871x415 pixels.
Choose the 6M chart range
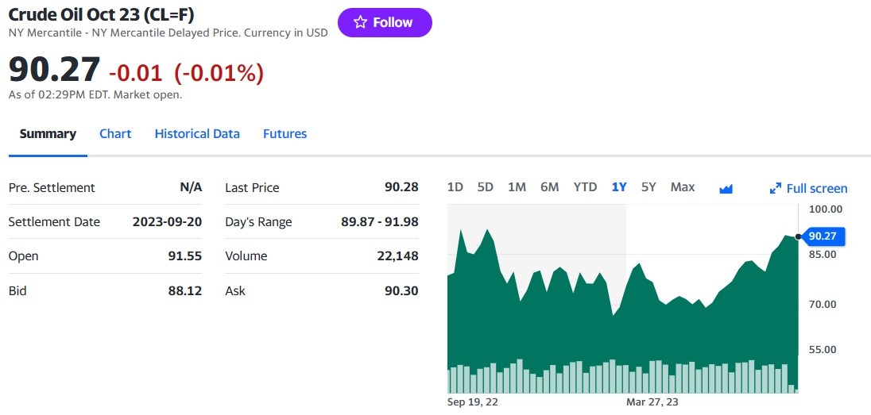[x=549, y=187]
